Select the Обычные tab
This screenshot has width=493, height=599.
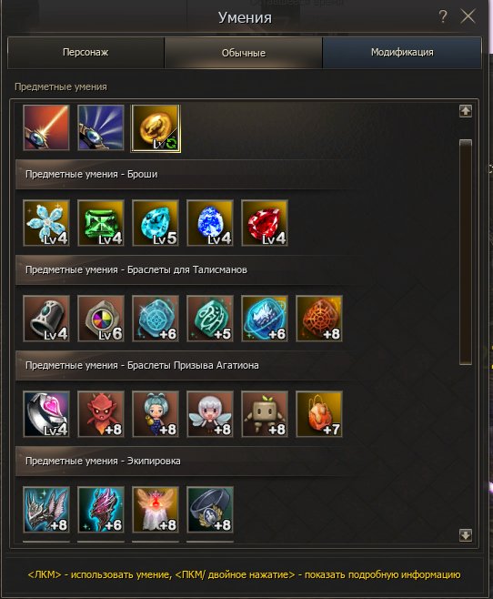tap(244, 53)
